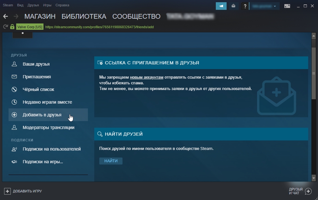Open the Игры menu
This screenshot has height=200, width=318.
click(x=47, y=5)
